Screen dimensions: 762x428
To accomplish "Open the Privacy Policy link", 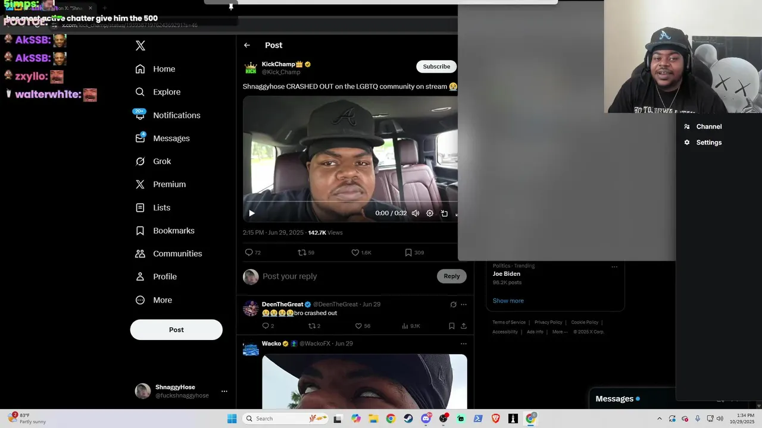I will [x=548, y=322].
